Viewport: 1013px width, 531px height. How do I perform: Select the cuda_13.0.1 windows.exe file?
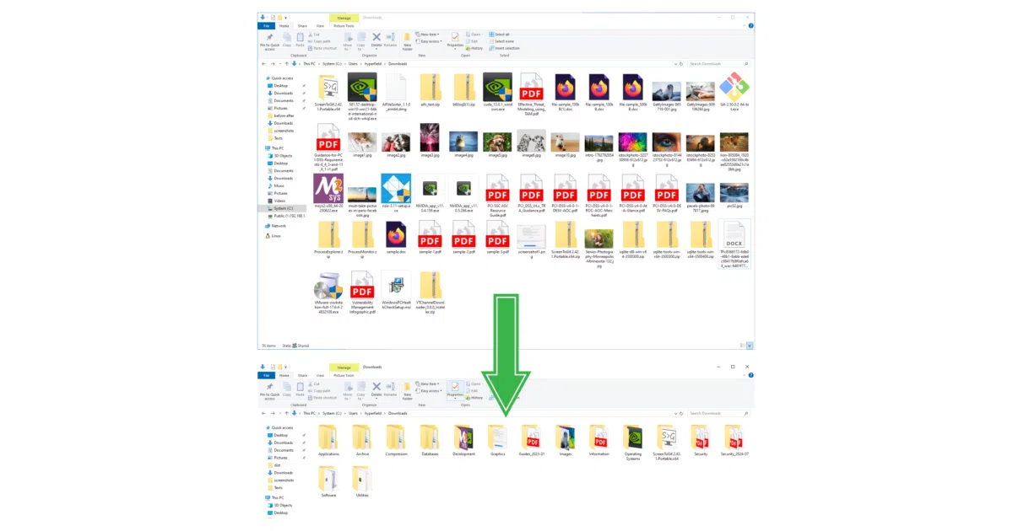497,92
